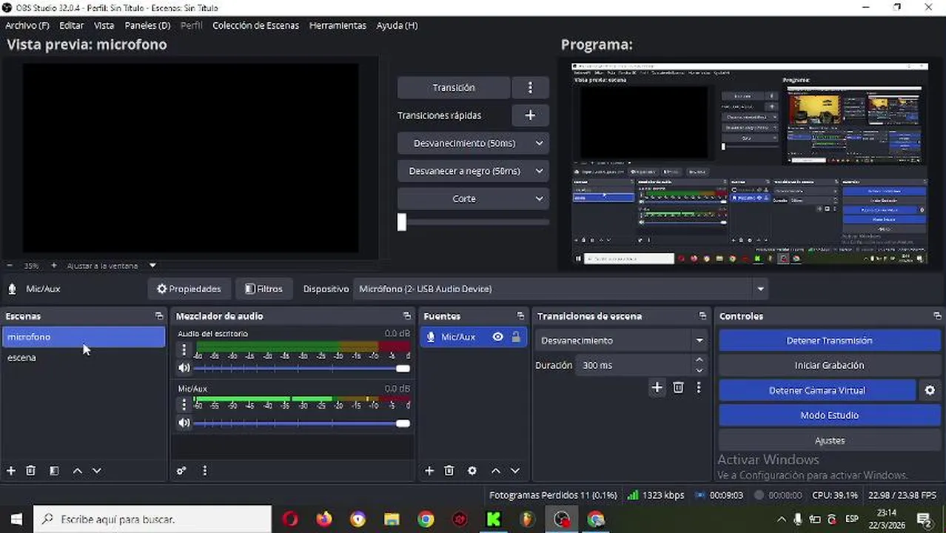Viewport: 946px width, 533px height.
Task: Undock the Mezclador de audio panel
Action: pos(407,316)
